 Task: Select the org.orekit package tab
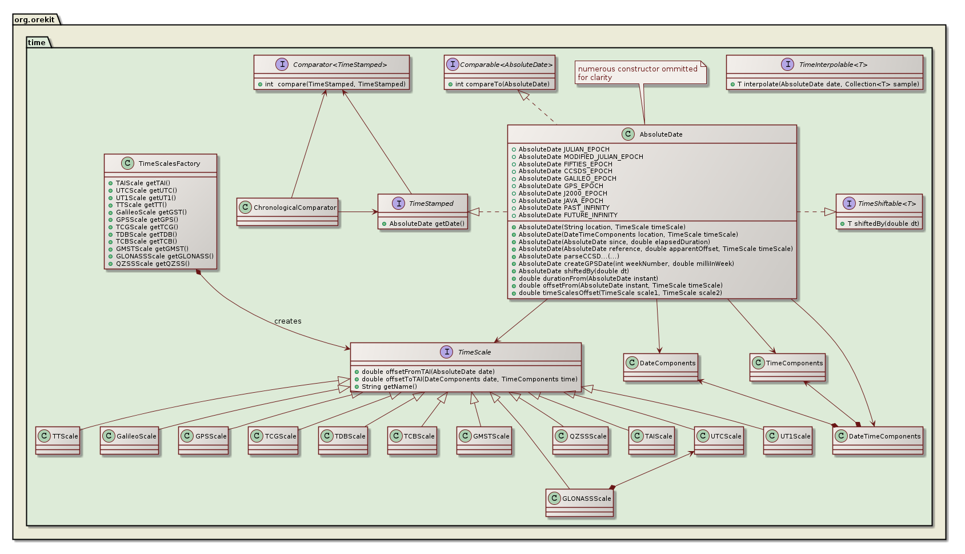coord(35,19)
